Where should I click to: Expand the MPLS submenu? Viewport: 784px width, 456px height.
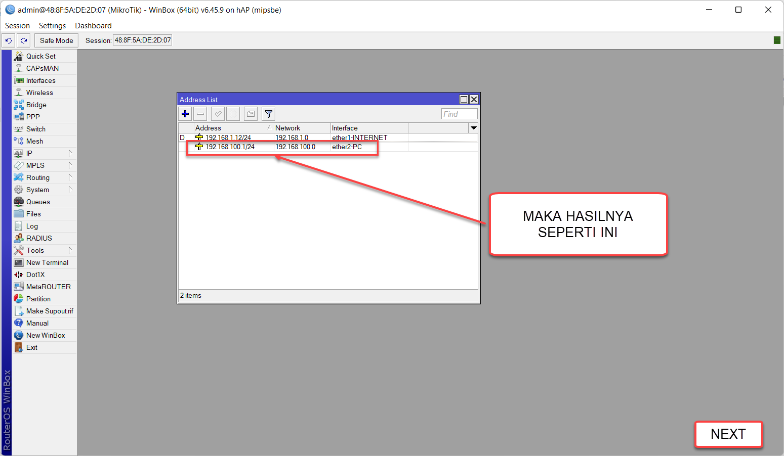(x=45, y=165)
